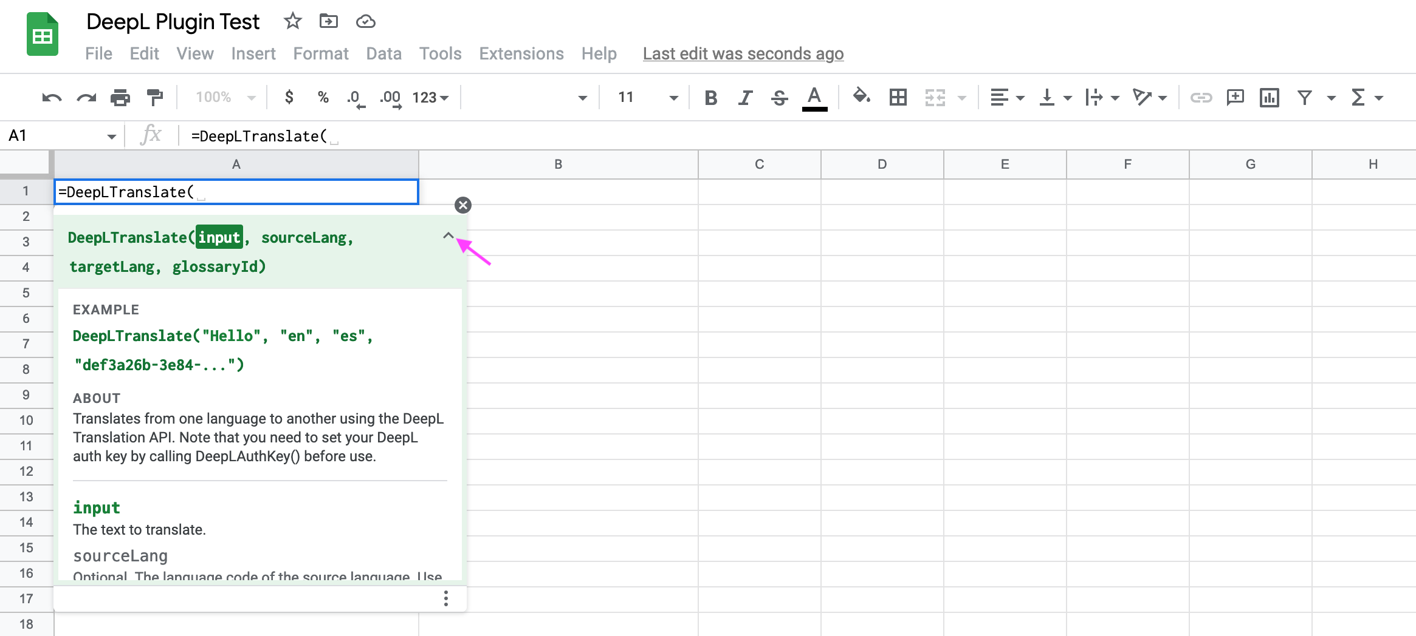
Task: Toggle italic formatting
Action: (x=745, y=98)
